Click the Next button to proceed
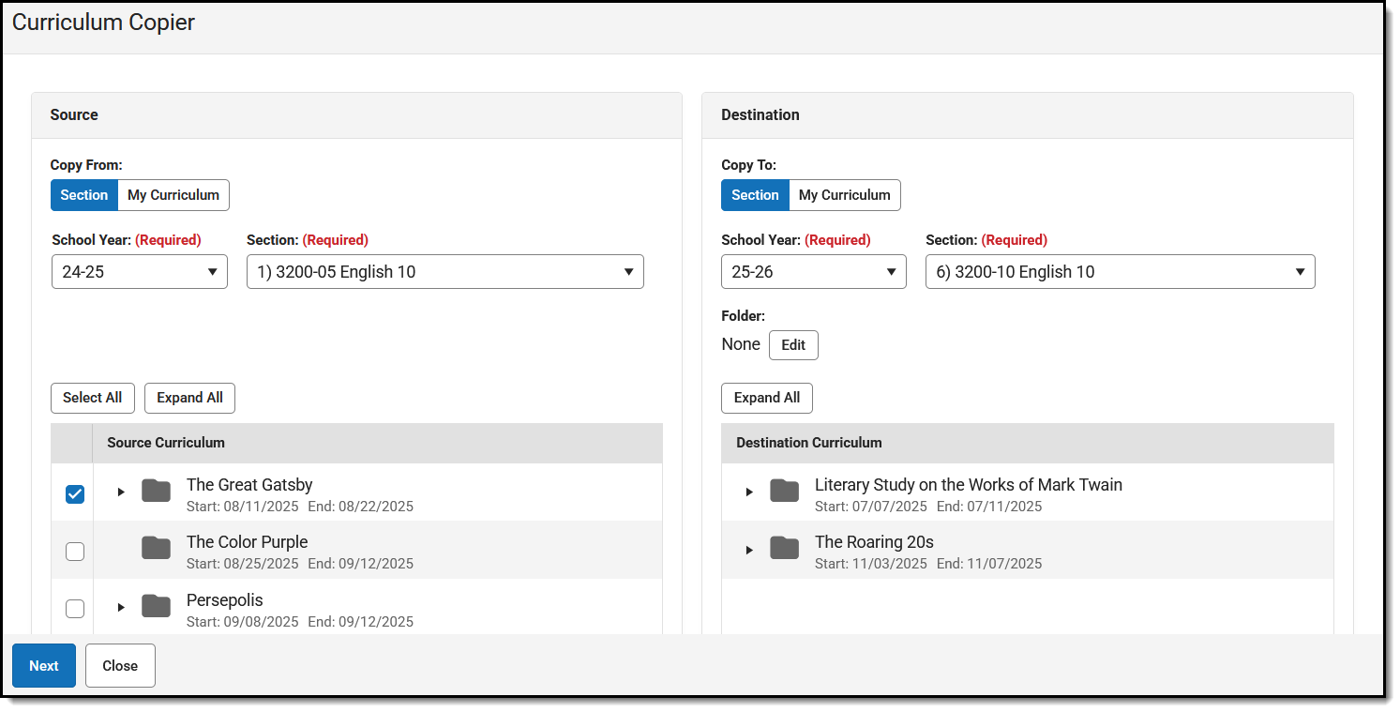This screenshot has width=1400, height=712. 43,665
